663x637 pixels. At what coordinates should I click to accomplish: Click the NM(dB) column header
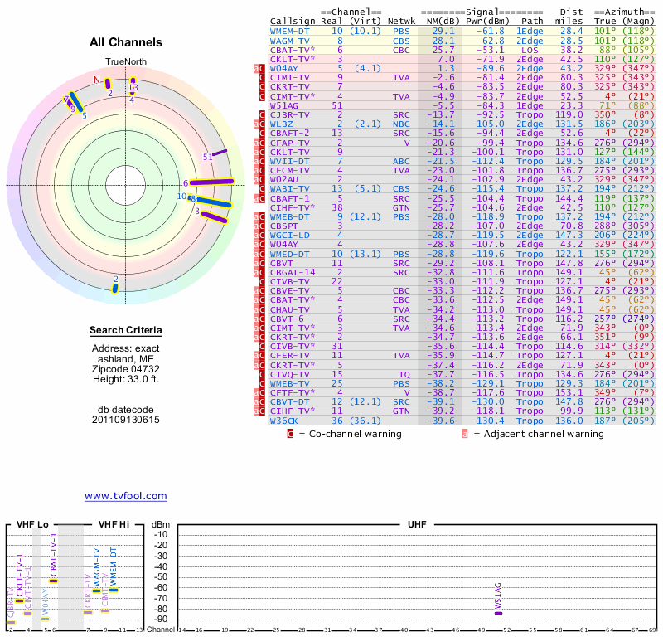[x=438, y=21]
